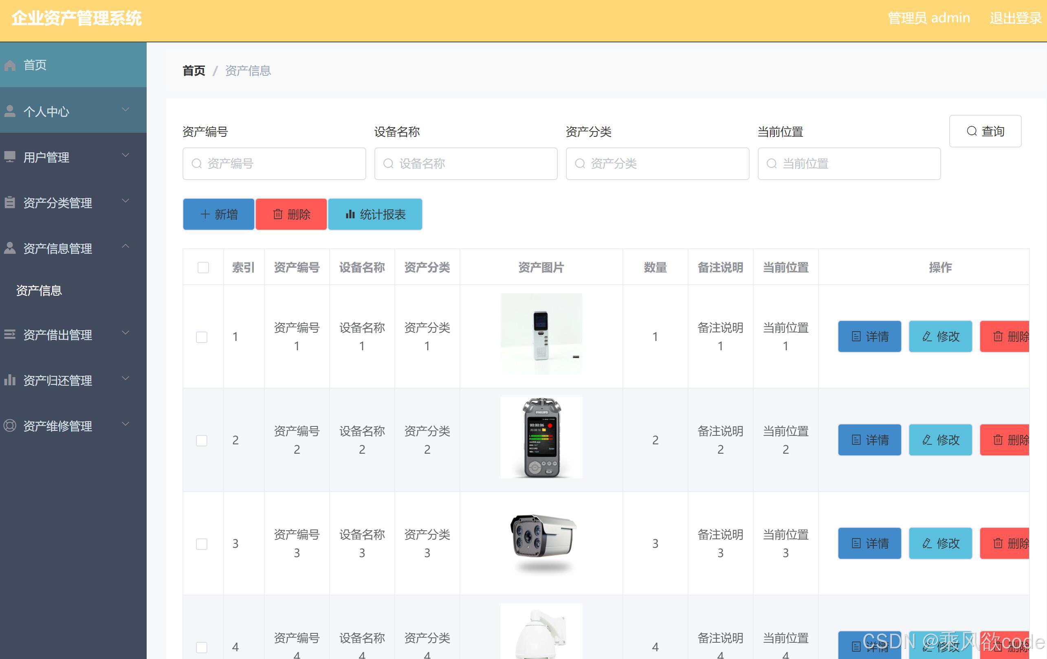The height and width of the screenshot is (659, 1047).
Task: Click the bar chart icon beside 资产归还管理
Action: pyautogui.click(x=10, y=380)
